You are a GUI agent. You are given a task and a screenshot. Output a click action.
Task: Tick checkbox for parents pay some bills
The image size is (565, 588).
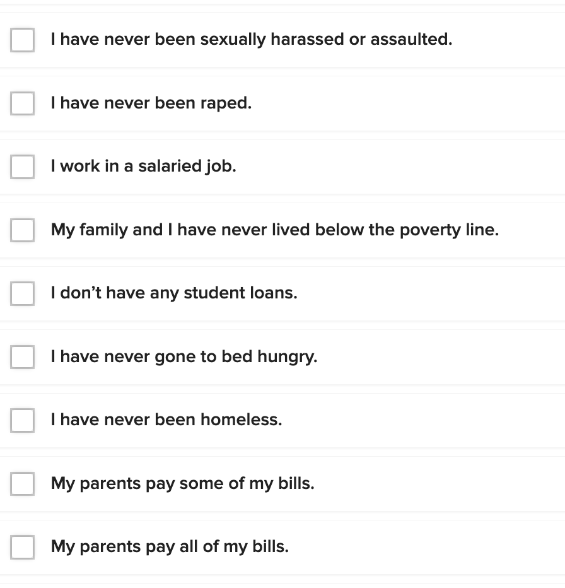(23, 484)
